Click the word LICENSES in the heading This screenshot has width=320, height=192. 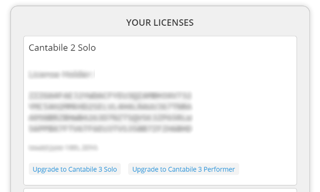click(x=174, y=22)
